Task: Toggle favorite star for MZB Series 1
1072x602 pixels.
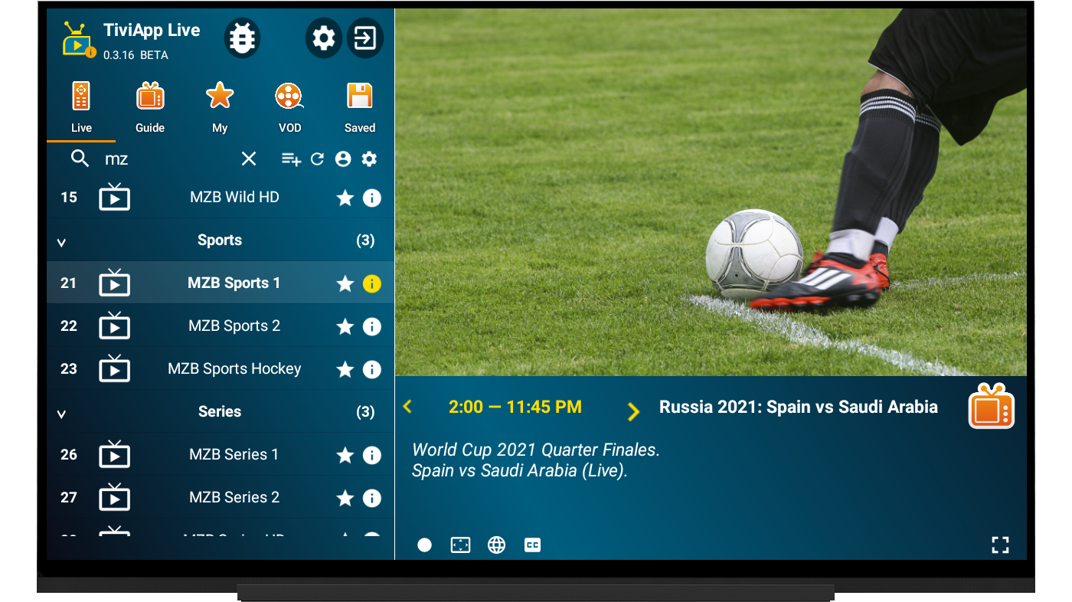Action: click(345, 456)
